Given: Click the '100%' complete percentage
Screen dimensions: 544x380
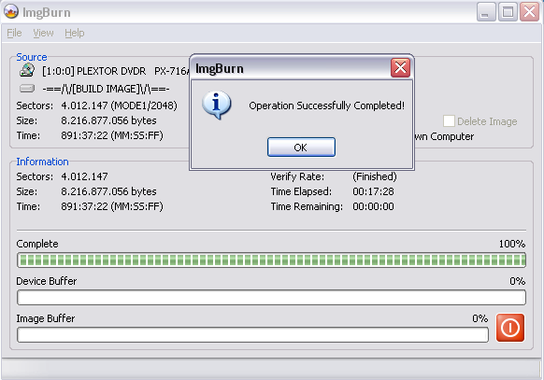Looking at the screenshot, I should click(x=512, y=244).
